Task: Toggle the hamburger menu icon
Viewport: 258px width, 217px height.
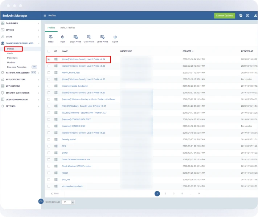Action: coord(45,16)
